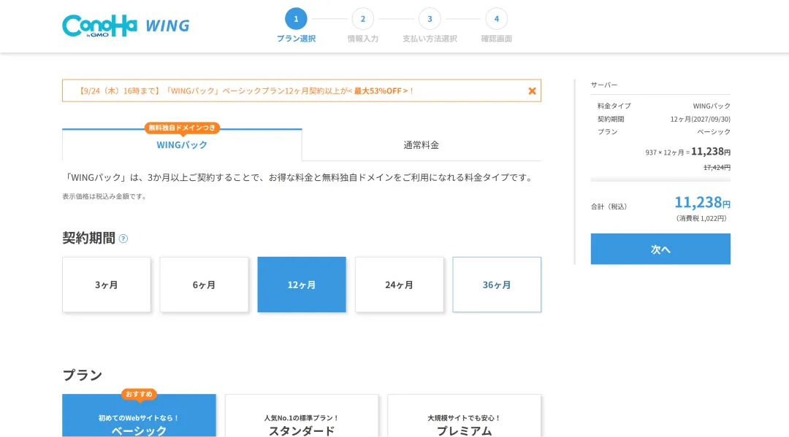Click the total price 11,238円
Viewport: 789px width, 437px height.
(702, 202)
